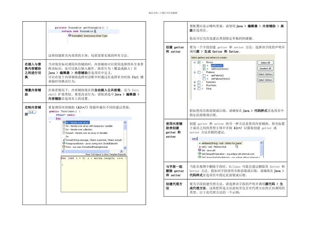Collapse the fErrors tree node

(x=195, y=62)
